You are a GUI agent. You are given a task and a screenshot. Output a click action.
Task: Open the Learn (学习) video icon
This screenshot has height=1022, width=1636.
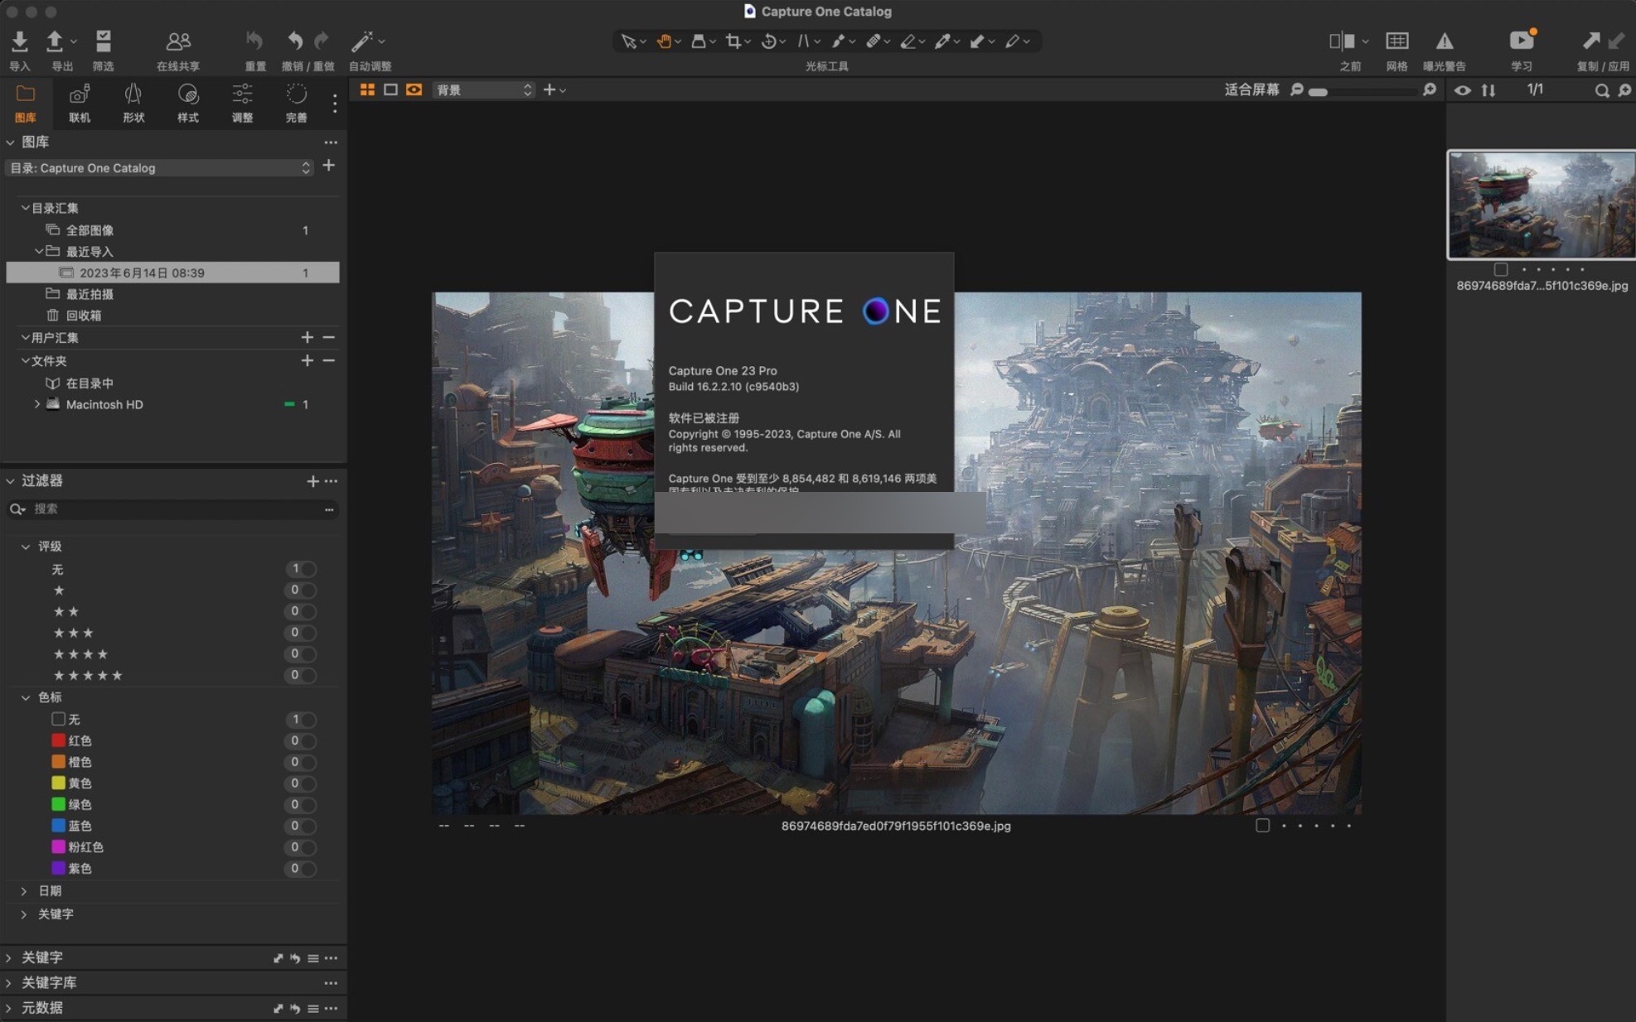pyautogui.click(x=1522, y=40)
